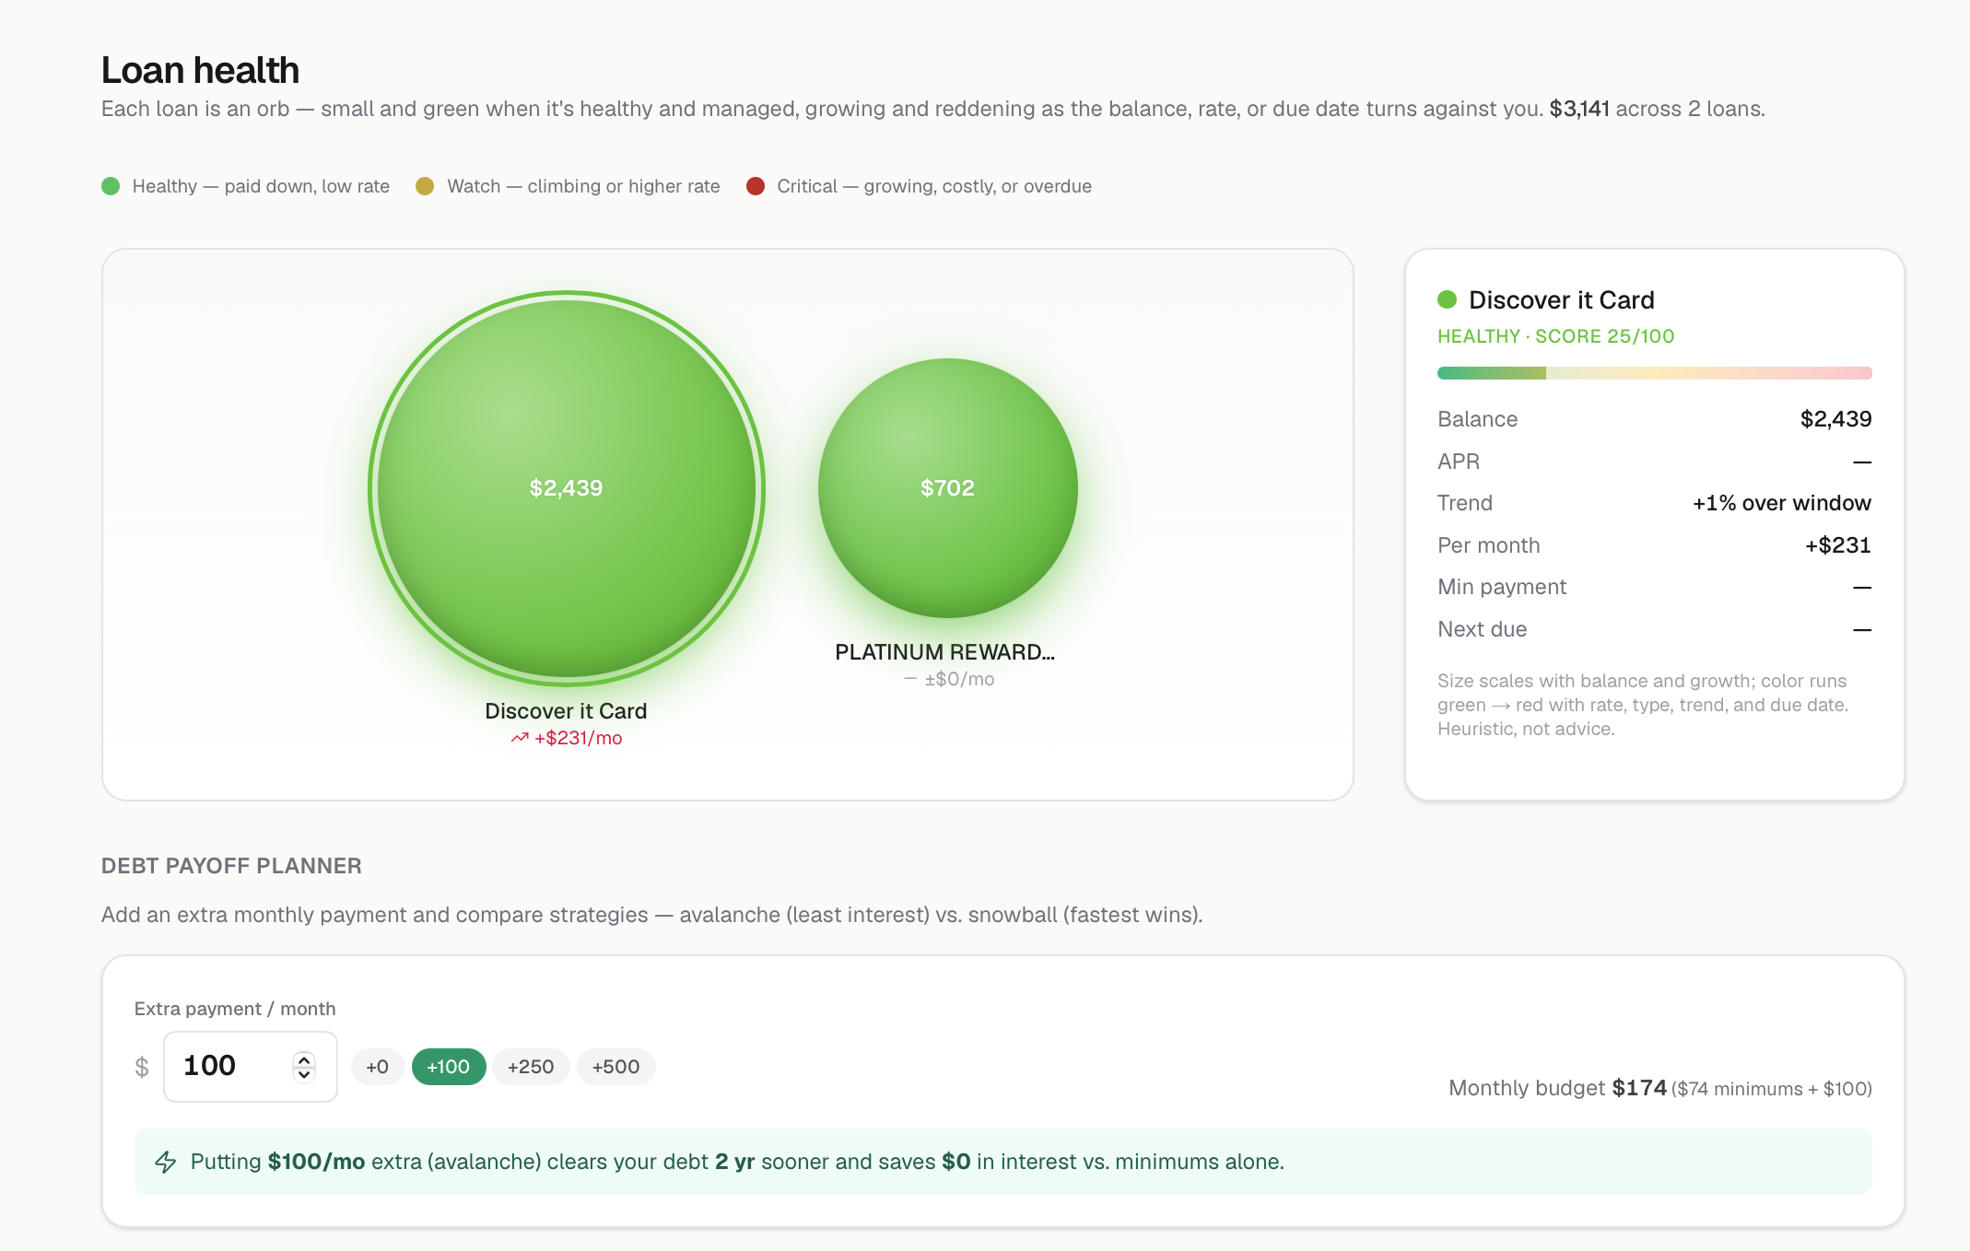This screenshot has width=1970, height=1251.
Task: Click the yellow Watch legend dot
Action: [425, 186]
